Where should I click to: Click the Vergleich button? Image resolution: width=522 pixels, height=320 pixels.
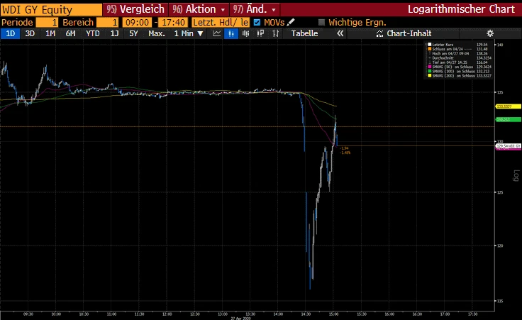click(135, 9)
